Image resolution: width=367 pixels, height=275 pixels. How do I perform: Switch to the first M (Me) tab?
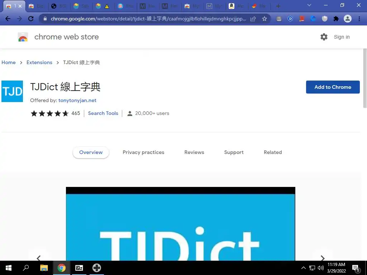(147, 6)
